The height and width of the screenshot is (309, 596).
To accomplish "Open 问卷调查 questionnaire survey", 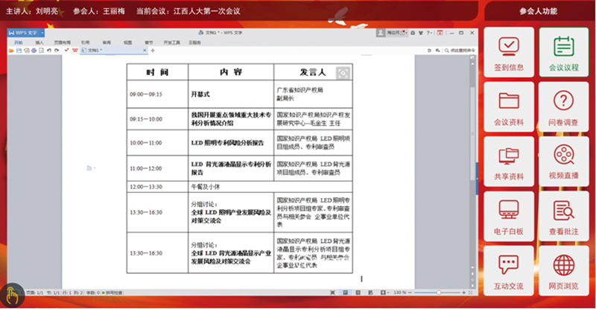I will click(563, 108).
